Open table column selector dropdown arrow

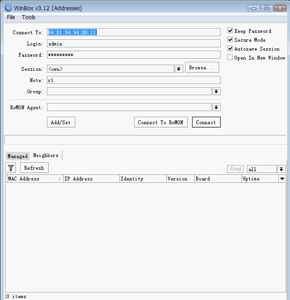click(282, 179)
